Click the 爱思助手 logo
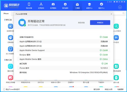The height and width of the screenshot is (92, 127). pos(12,5)
